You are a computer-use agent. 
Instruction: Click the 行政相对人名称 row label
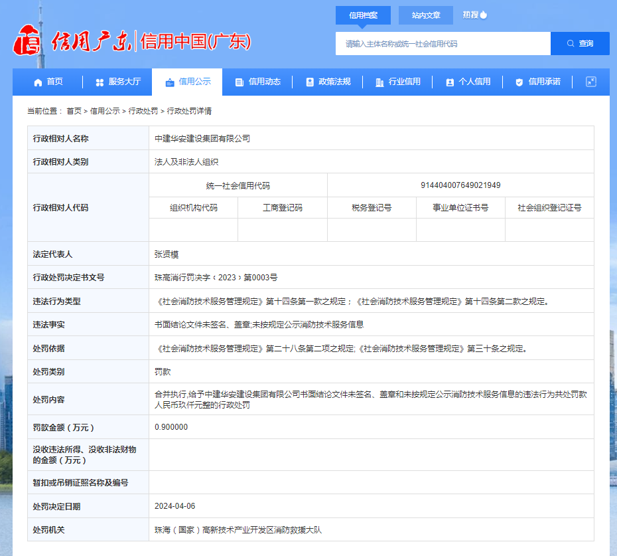point(60,139)
